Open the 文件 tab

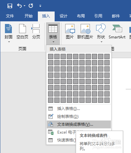coord(10,16)
